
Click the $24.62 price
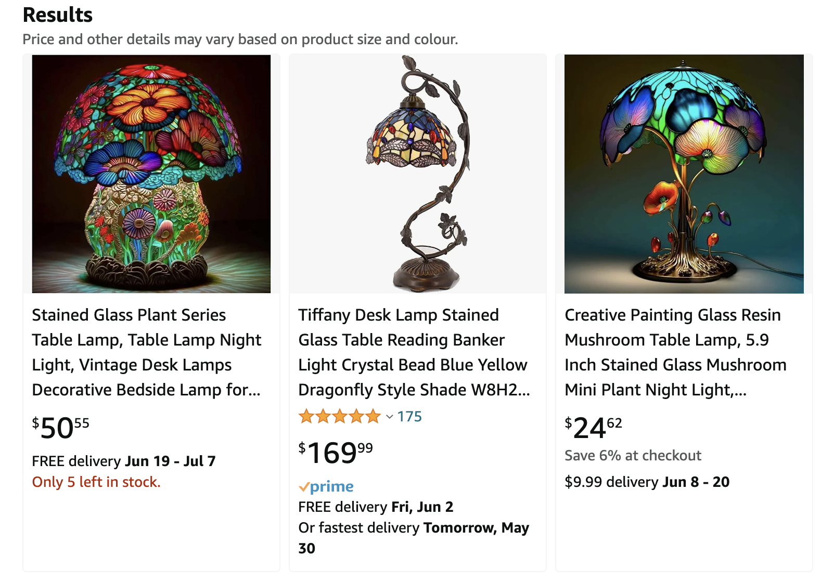click(594, 428)
